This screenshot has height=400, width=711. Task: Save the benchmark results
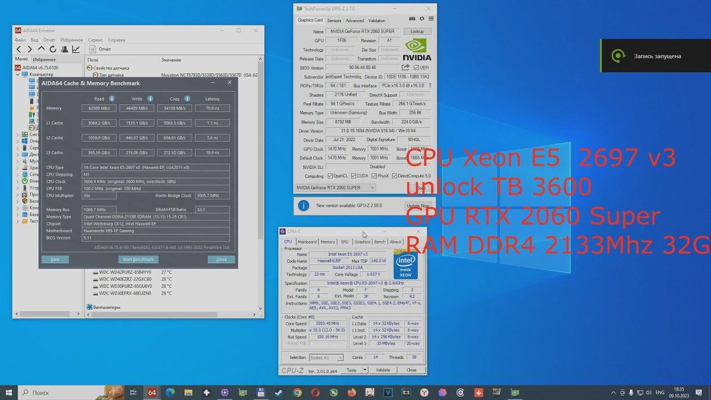(55, 259)
